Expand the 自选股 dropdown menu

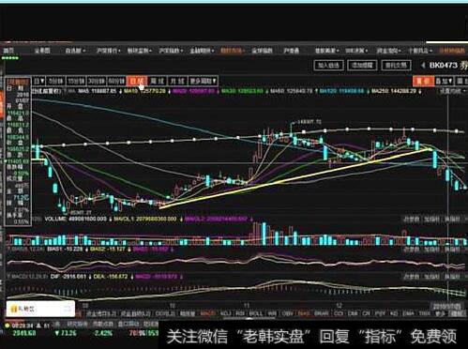pos(75,51)
